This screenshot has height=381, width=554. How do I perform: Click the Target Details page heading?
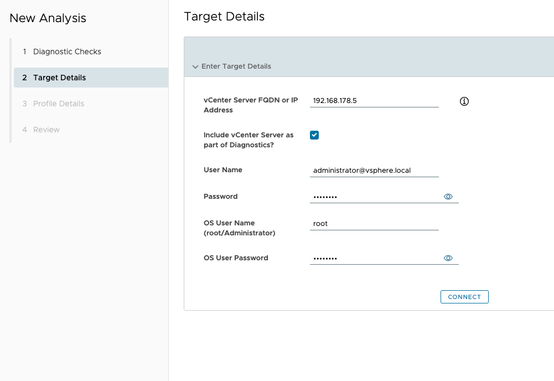pyautogui.click(x=224, y=17)
